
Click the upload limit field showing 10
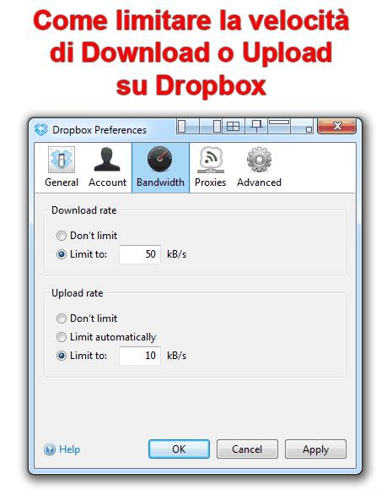pos(140,356)
